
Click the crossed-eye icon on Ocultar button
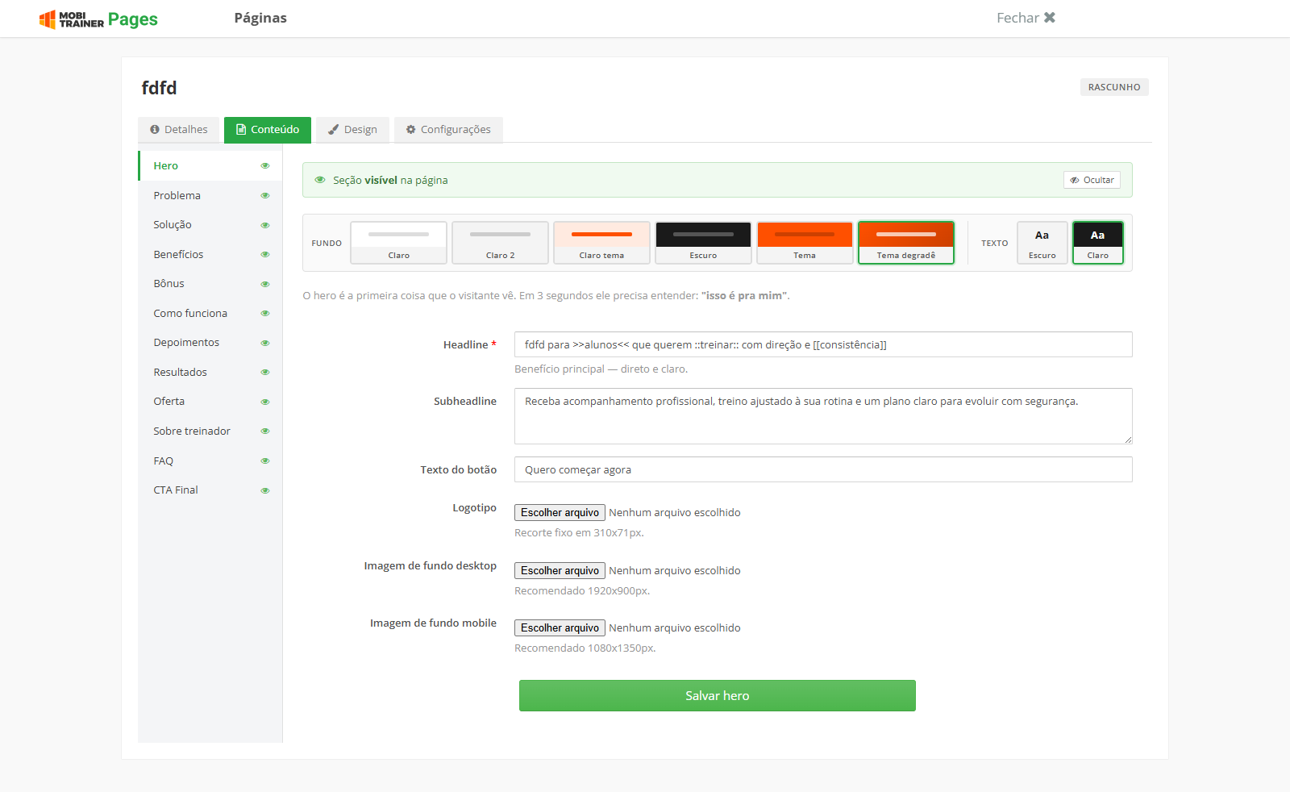(x=1075, y=181)
